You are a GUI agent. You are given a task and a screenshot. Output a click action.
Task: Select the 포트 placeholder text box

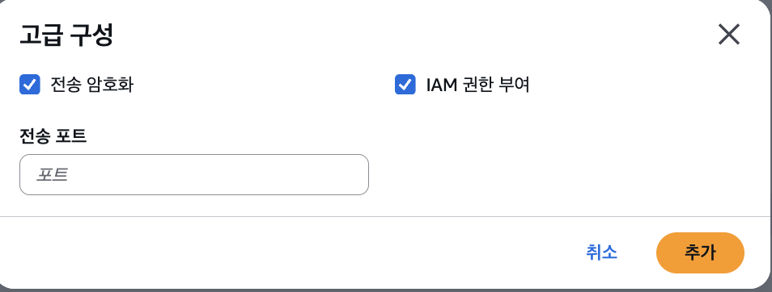(194, 175)
